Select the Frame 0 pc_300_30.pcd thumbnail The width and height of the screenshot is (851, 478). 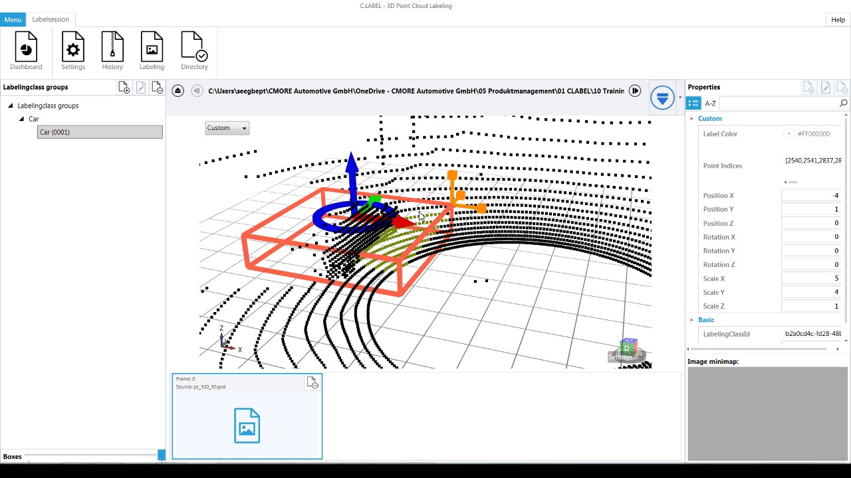(x=247, y=416)
